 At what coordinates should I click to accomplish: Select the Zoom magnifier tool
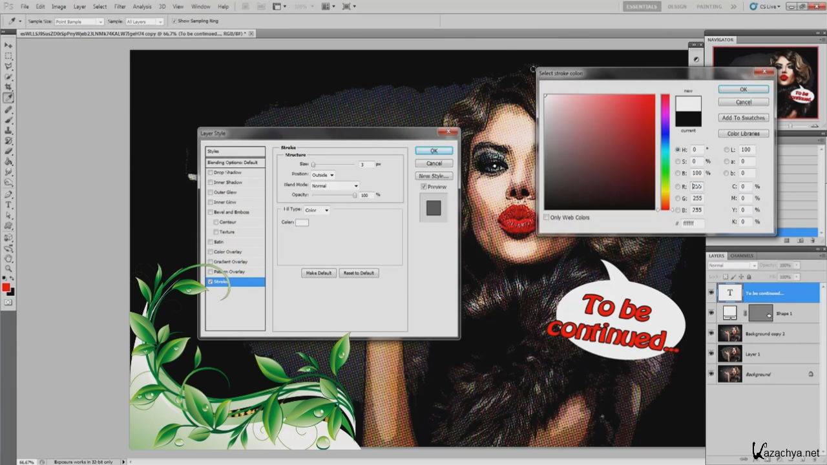[8, 268]
